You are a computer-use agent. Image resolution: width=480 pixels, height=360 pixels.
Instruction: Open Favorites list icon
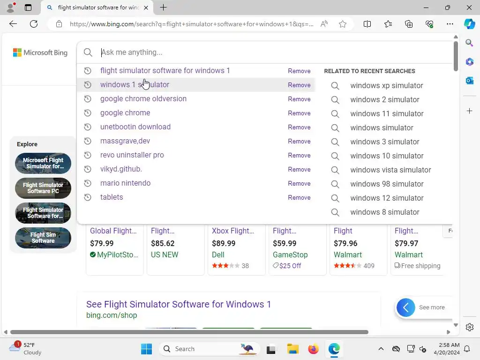click(x=388, y=24)
